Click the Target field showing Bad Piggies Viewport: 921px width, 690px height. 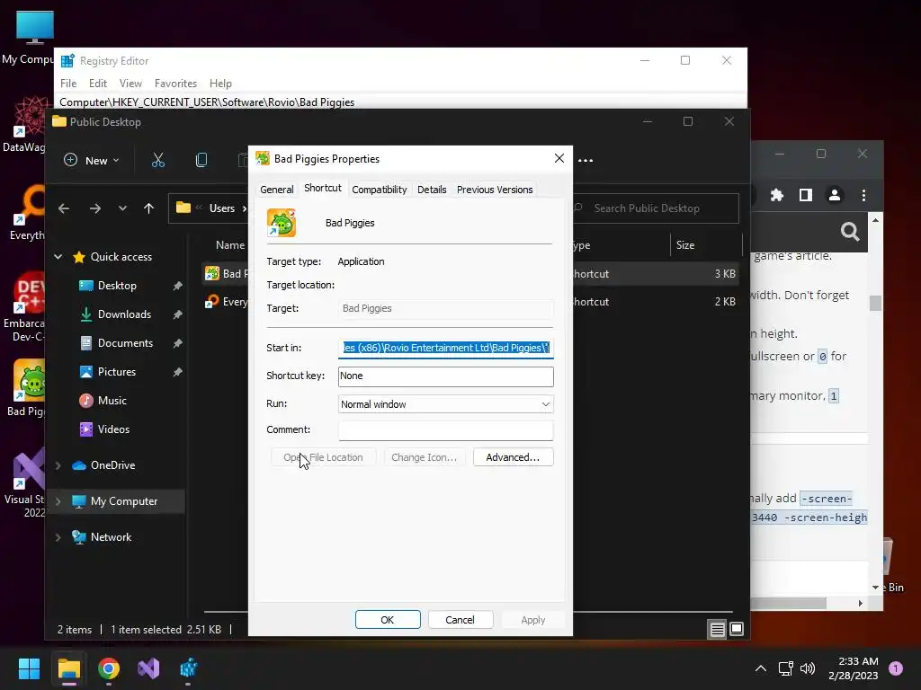[x=446, y=309]
